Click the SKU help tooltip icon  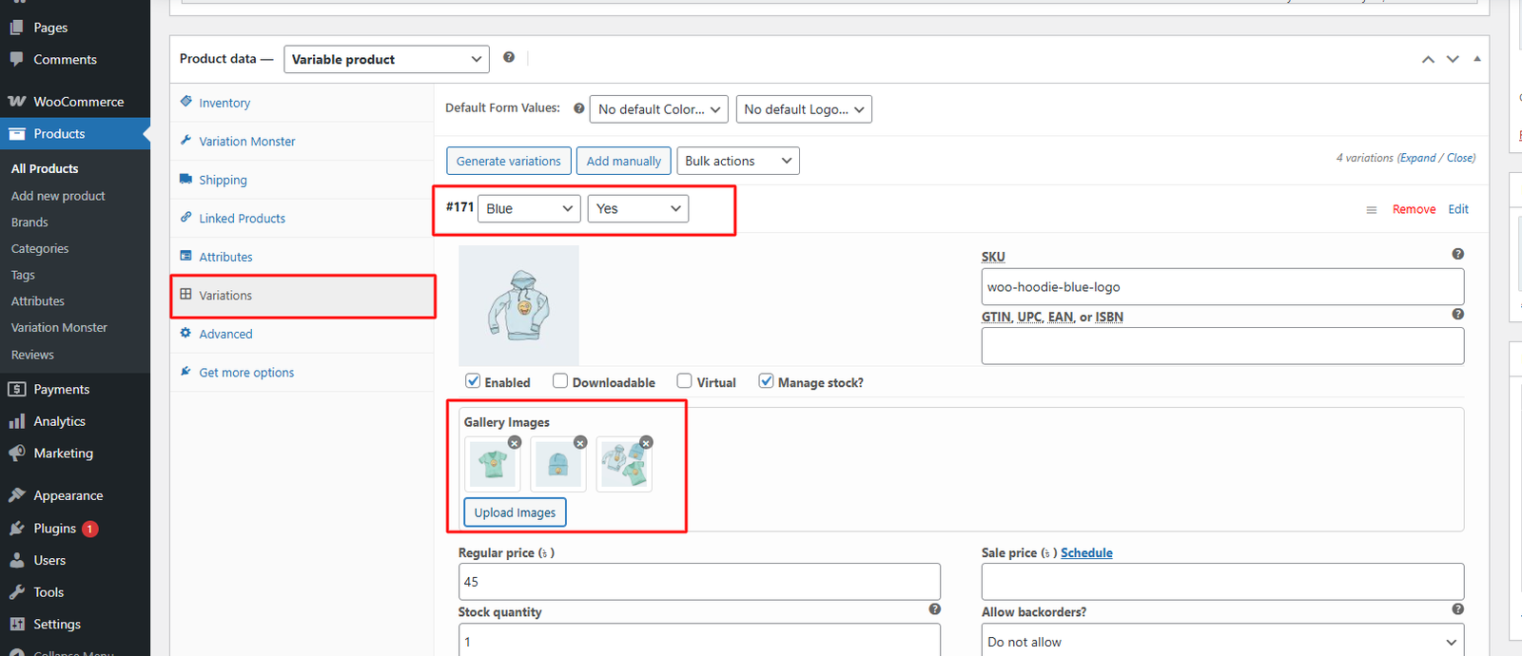coord(1457,254)
